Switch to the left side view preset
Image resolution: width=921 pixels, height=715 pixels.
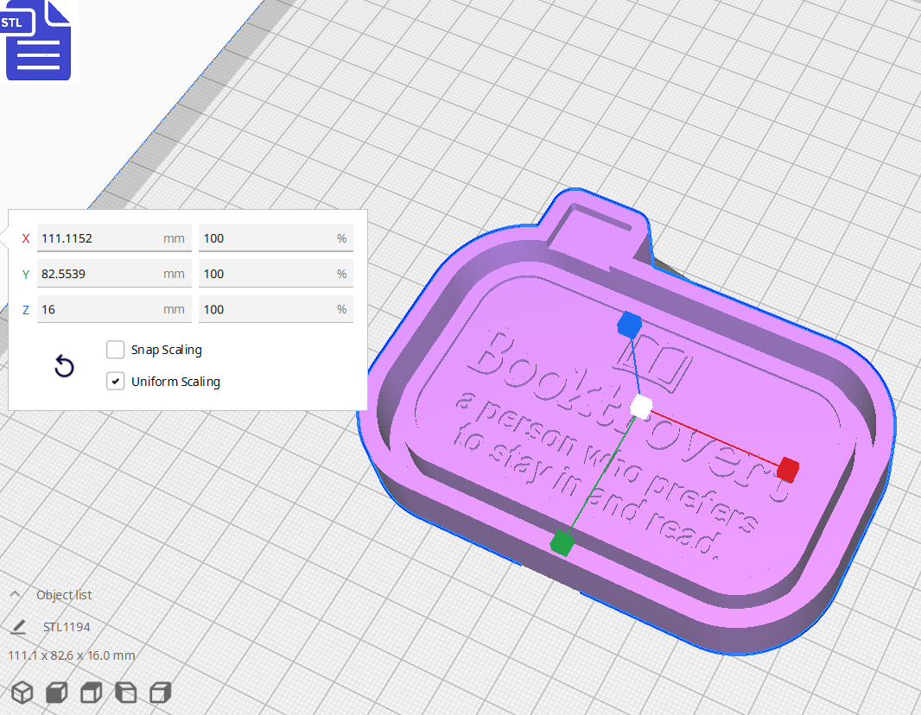pos(125,692)
